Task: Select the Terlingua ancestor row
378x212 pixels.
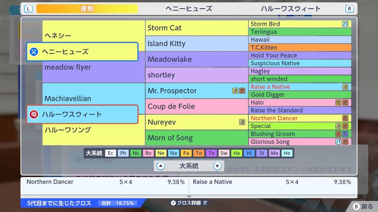Action: 300,32
